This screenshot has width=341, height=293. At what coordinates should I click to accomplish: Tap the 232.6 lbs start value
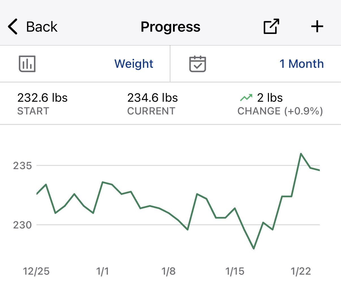click(x=42, y=98)
